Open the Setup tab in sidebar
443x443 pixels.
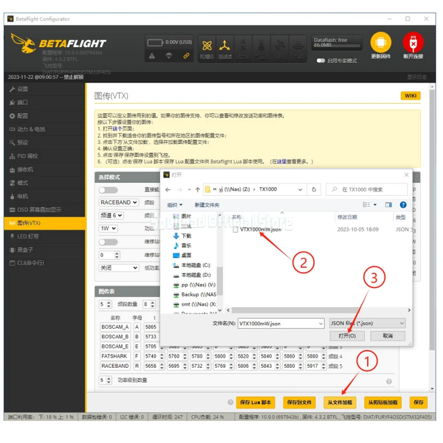tap(44, 89)
